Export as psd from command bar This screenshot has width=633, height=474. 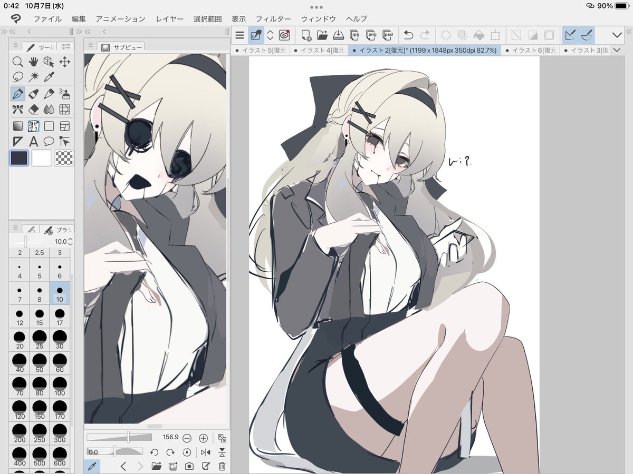[388, 35]
